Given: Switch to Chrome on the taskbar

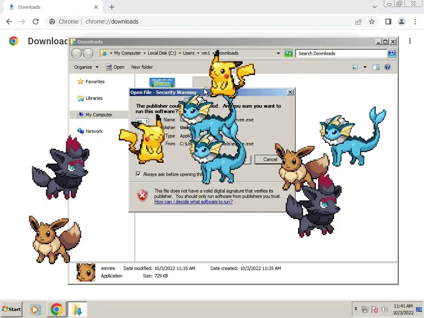Looking at the screenshot, I should click(56, 309).
